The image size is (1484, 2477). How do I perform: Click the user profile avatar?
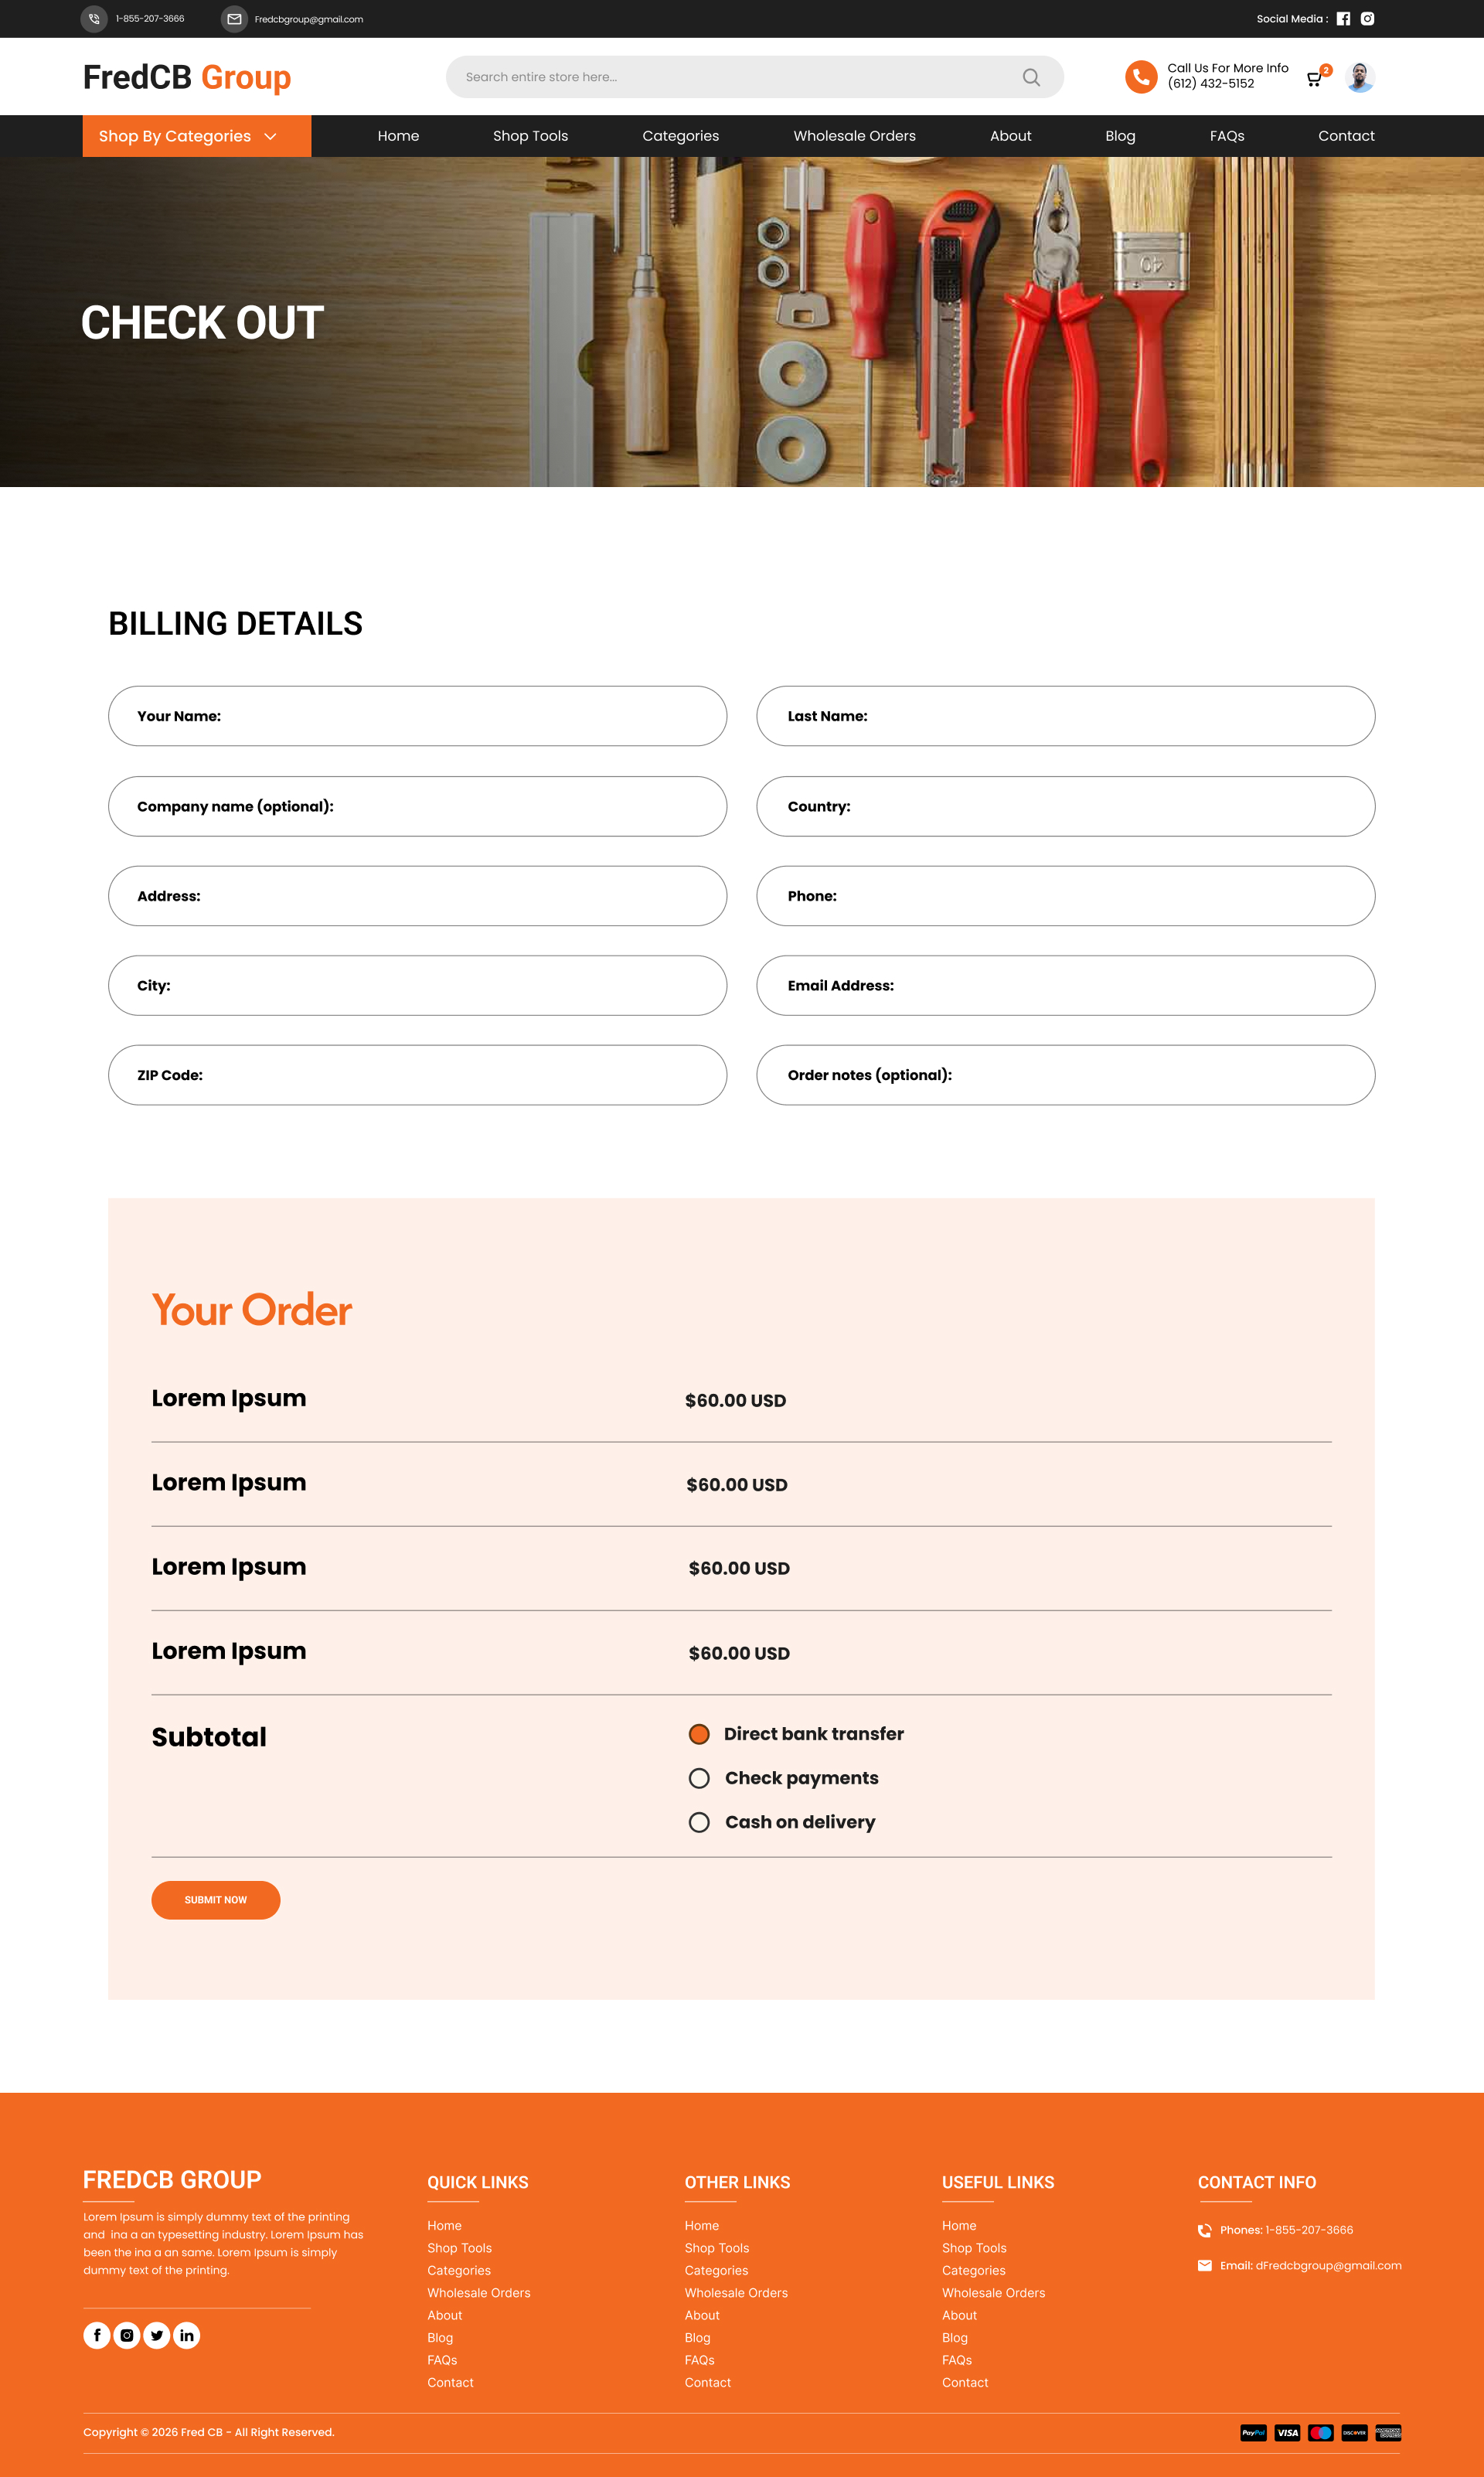click(x=1359, y=77)
